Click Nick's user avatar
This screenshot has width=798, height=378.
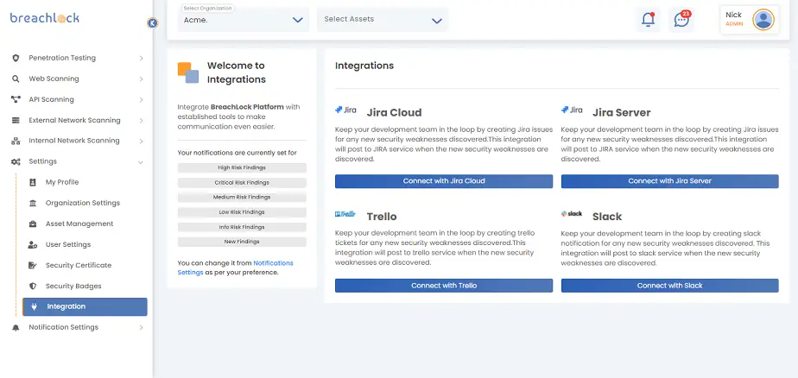pyautogui.click(x=763, y=19)
